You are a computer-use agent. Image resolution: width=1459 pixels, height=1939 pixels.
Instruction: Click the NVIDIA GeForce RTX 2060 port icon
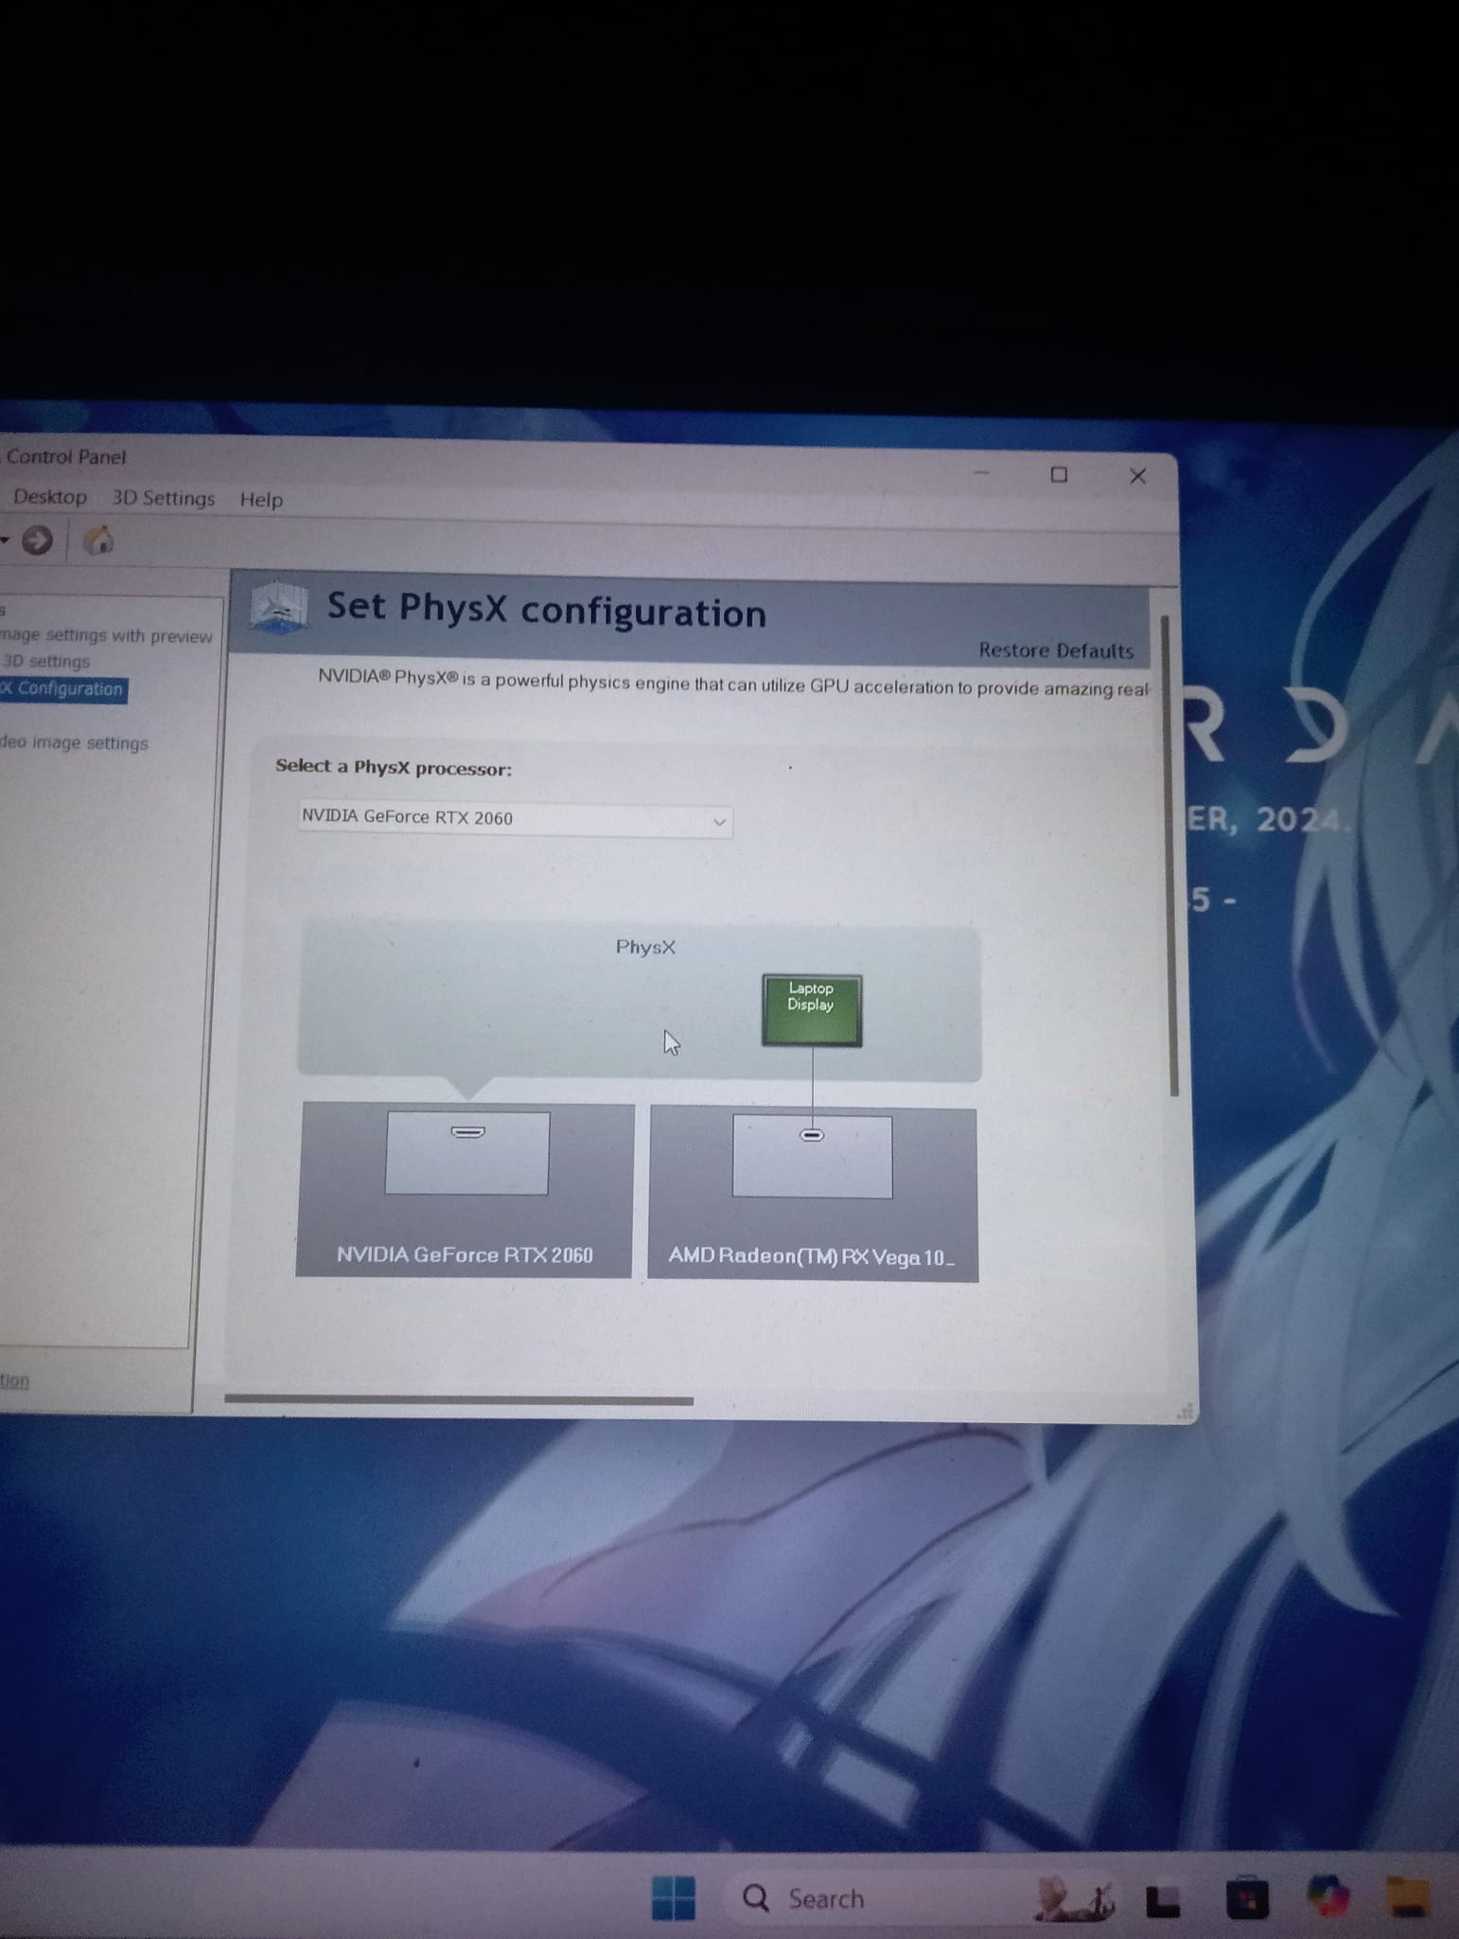(467, 1131)
